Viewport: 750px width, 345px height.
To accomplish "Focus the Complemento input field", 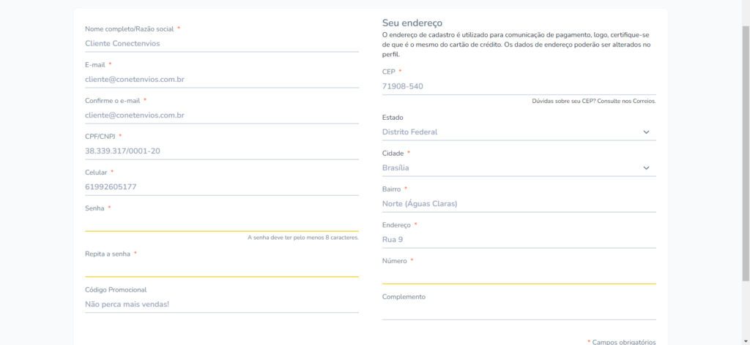I will point(519,311).
